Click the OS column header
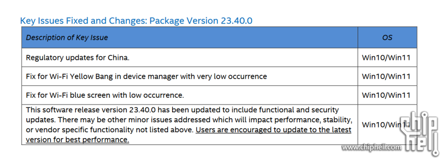Screen dimensions: 445x163 pyautogui.click(x=387, y=37)
